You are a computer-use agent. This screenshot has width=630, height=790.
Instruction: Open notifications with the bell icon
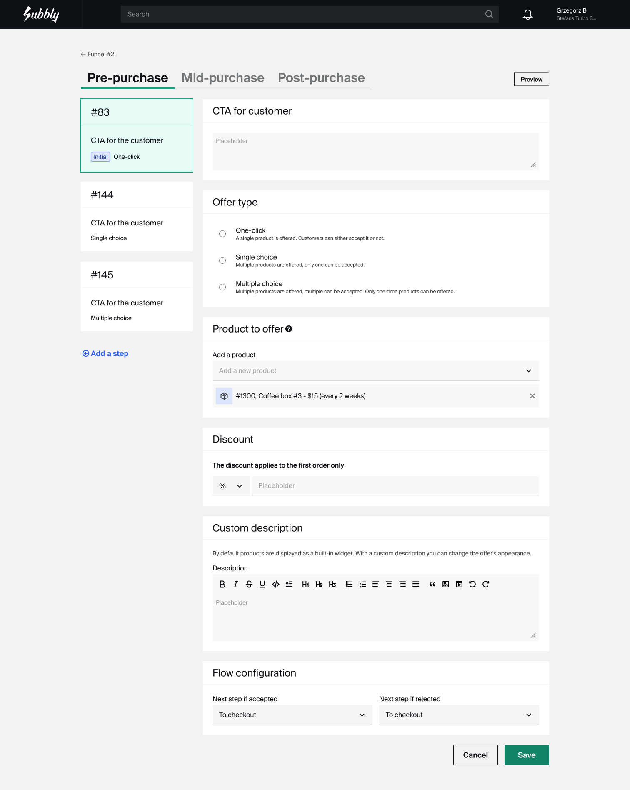(x=528, y=15)
